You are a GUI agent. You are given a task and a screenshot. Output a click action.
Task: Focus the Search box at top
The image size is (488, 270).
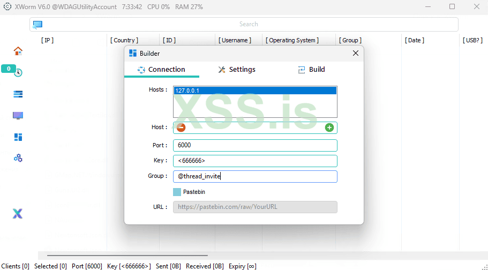[244, 24]
